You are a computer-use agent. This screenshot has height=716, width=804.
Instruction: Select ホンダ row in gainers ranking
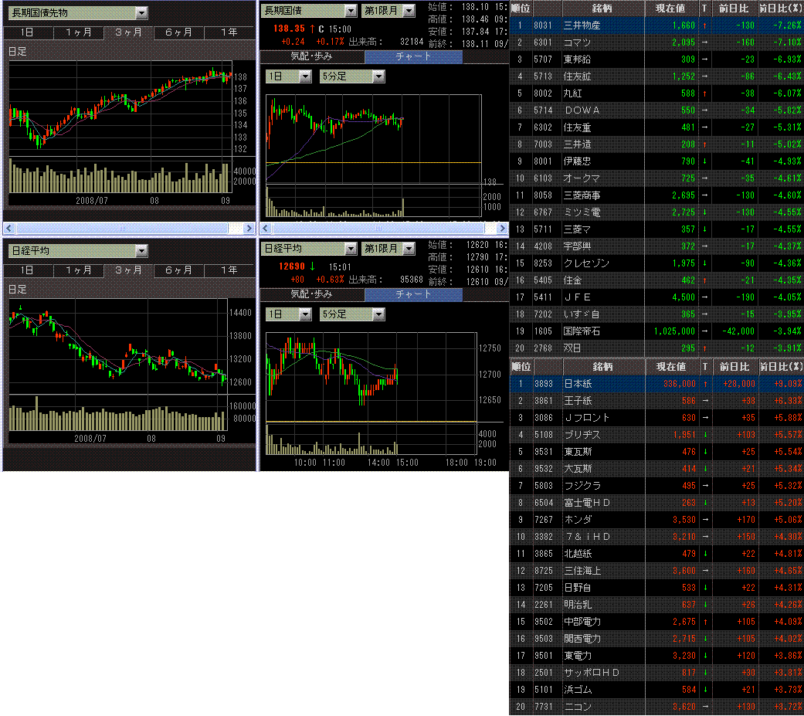pyautogui.click(x=656, y=520)
